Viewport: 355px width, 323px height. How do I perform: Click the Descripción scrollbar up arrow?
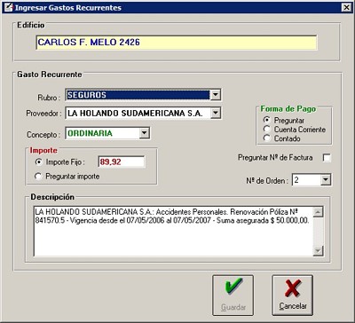319,212
